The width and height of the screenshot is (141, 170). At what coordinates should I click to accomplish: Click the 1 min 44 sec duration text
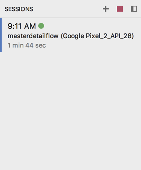click(x=27, y=45)
